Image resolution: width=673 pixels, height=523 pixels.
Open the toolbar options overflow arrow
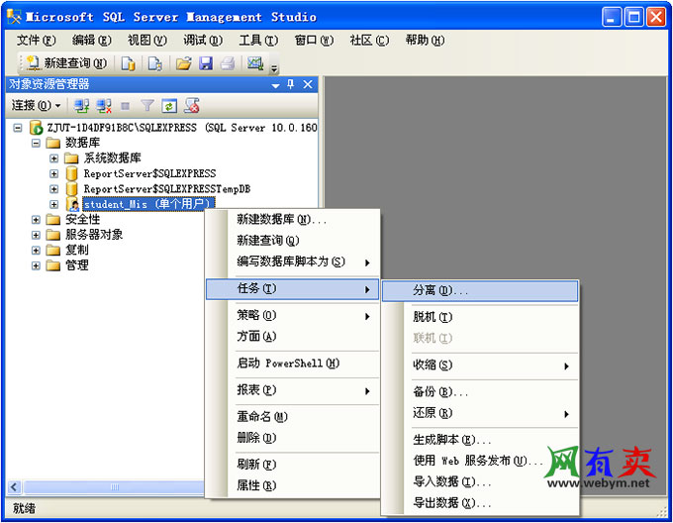274,68
